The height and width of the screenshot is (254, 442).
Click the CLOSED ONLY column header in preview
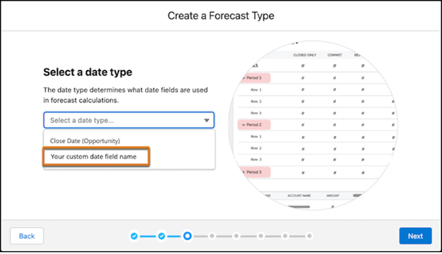click(x=305, y=55)
